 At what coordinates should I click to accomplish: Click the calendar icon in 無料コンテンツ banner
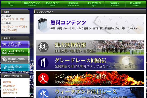click(43, 24)
